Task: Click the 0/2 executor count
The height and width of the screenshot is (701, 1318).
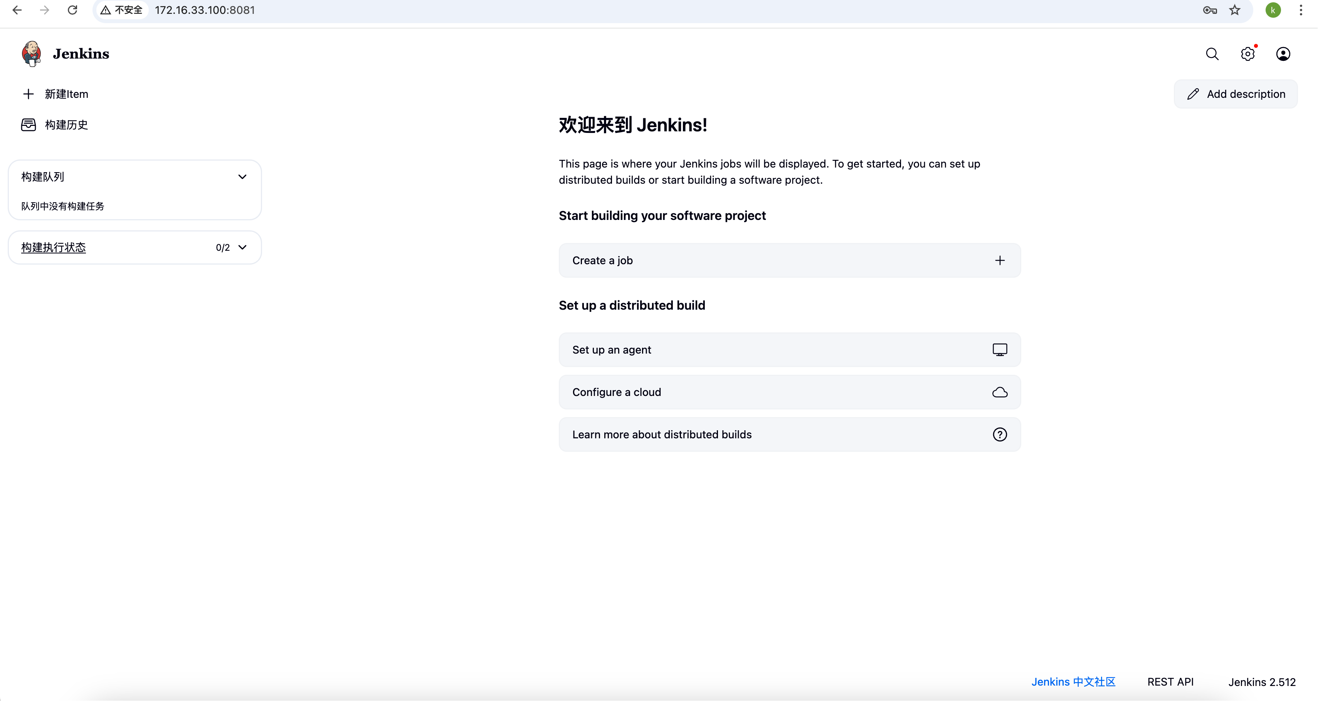Action: (223, 248)
